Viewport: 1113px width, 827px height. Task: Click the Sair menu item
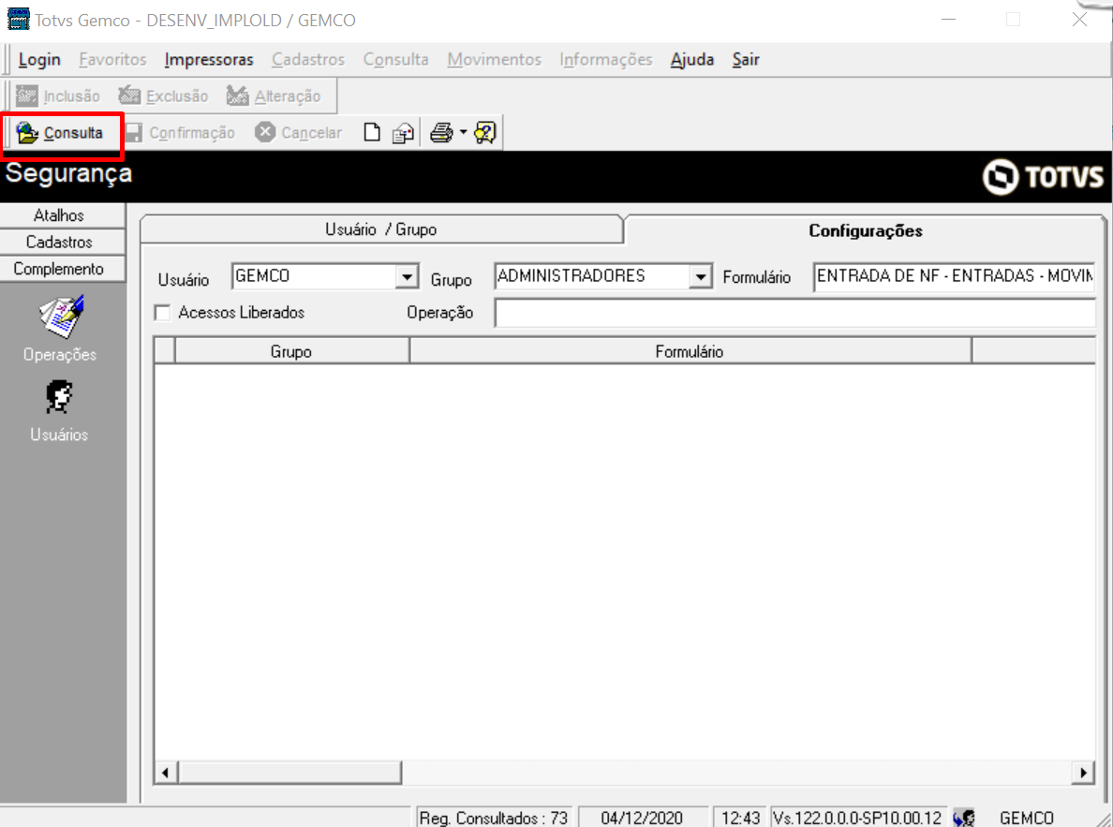coord(746,60)
